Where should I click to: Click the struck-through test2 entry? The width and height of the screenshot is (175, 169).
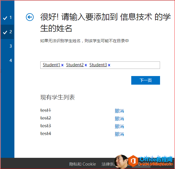click(x=46, y=118)
